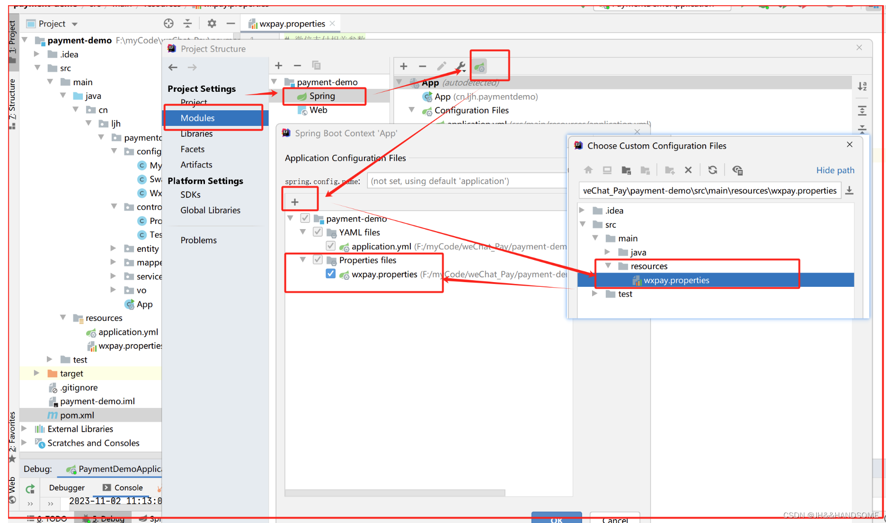Expand the entity package
Viewport: 886px width, 523px height.
click(113, 248)
